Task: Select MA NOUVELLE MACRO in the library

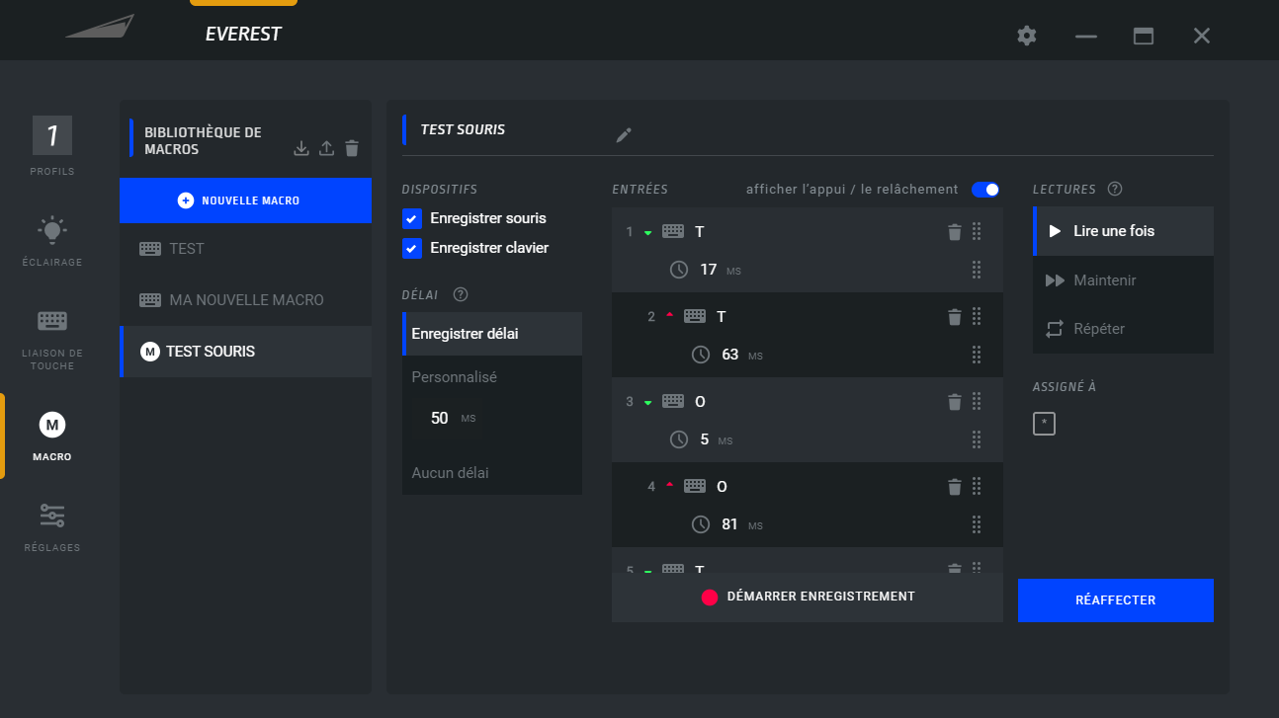Action: 245,300
